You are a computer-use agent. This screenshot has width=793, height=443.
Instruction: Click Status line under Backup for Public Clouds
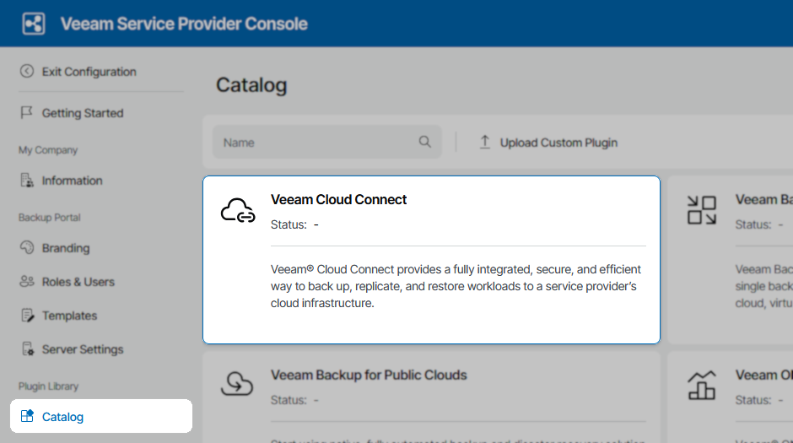click(x=294, y=400)
